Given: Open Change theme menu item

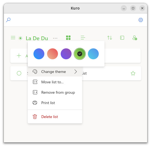Looking at the screenshot, I should (x=55, y=72).
